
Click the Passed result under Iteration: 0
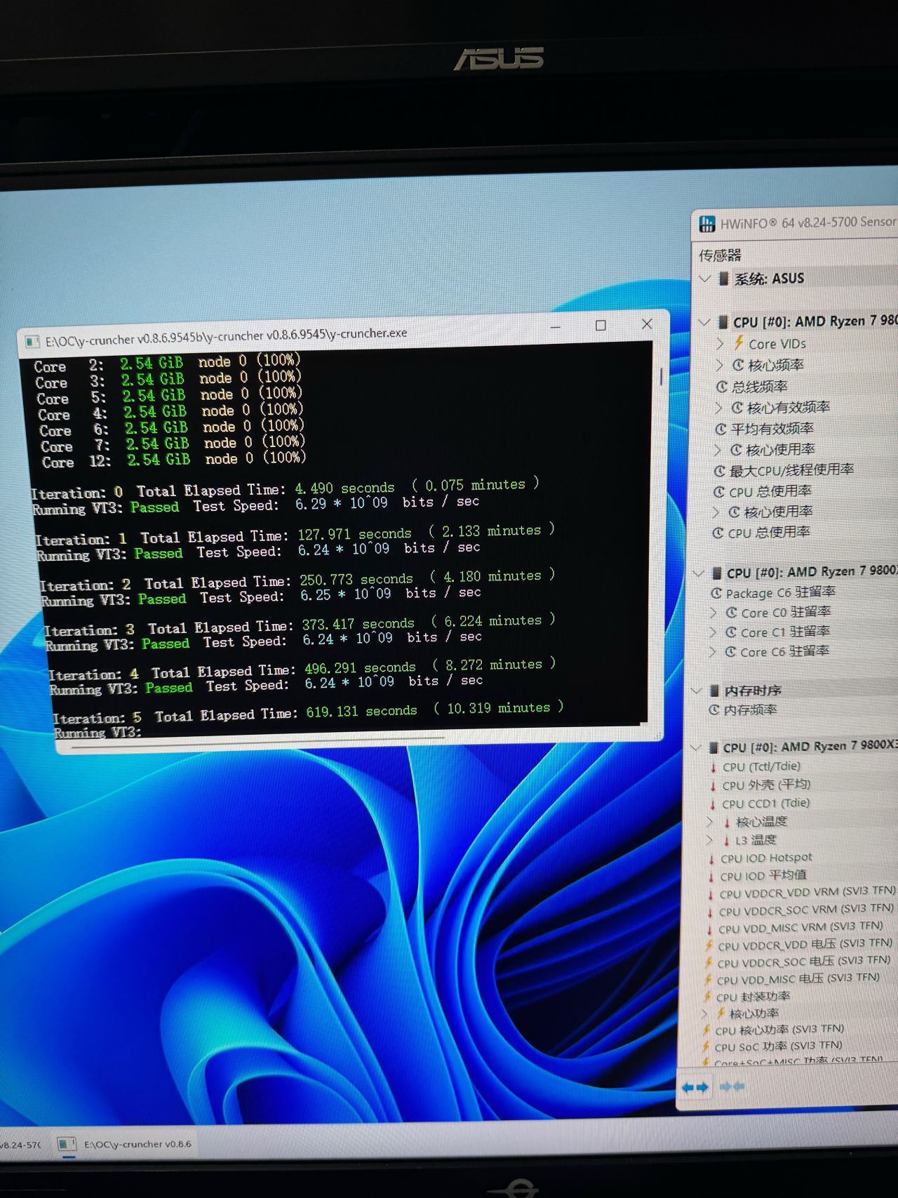(154, 507)
